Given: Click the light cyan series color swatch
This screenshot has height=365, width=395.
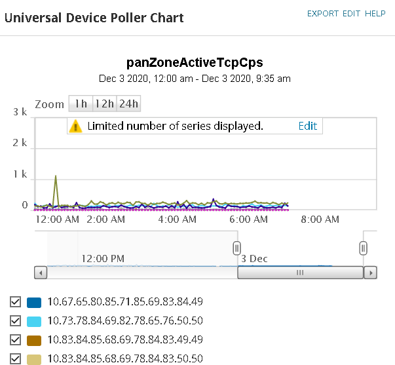Looking at the screenshot, I should pos(34,321).
